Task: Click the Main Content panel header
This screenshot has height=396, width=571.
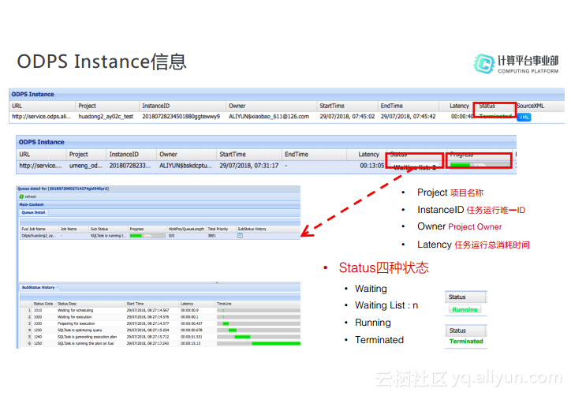Action: [159, 204]
